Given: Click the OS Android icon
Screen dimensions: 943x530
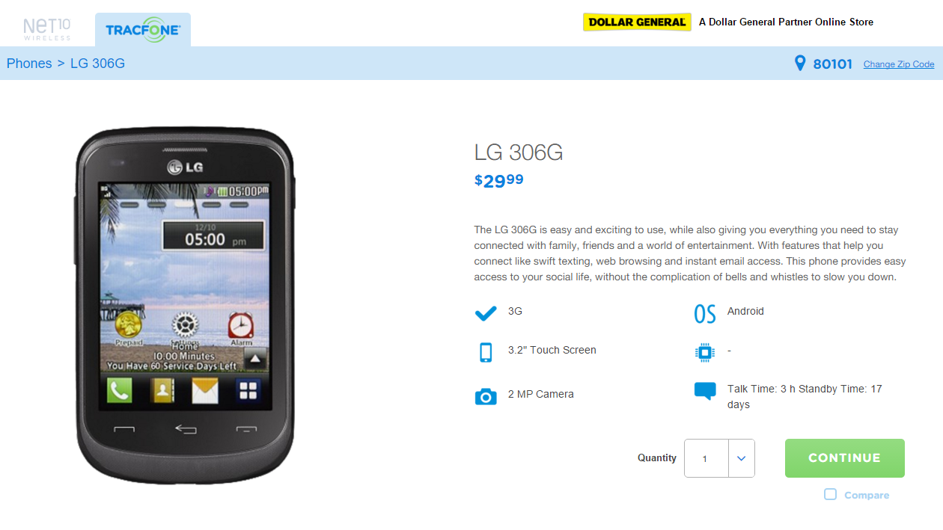Looking at the screenshot, I should tap(705, 314).
